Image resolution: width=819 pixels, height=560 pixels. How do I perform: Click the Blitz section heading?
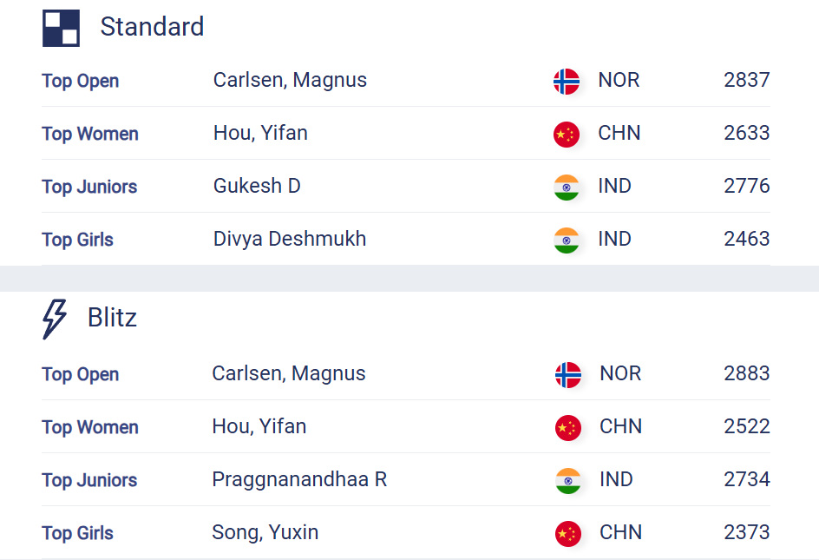(112, 318)
